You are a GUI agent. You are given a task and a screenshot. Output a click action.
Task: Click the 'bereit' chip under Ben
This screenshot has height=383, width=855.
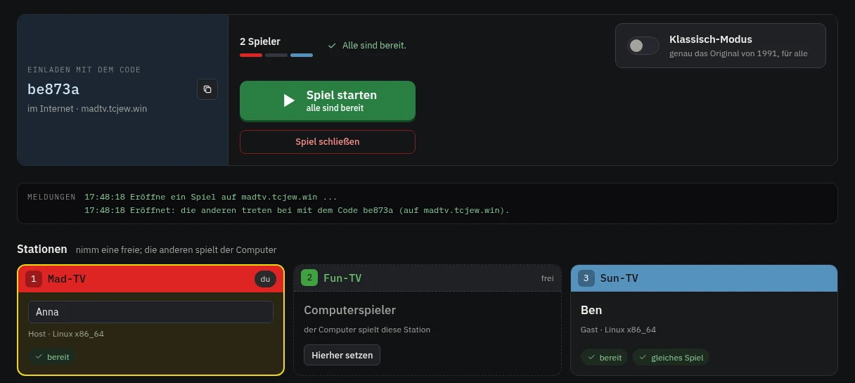coord(605,358)
